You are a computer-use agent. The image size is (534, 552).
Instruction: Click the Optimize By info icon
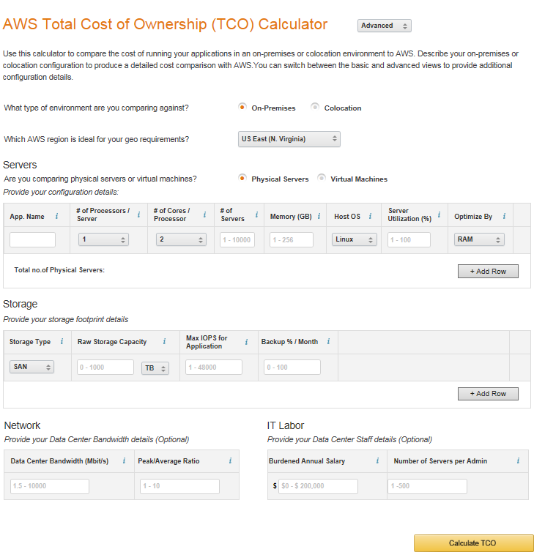(504, 217)
